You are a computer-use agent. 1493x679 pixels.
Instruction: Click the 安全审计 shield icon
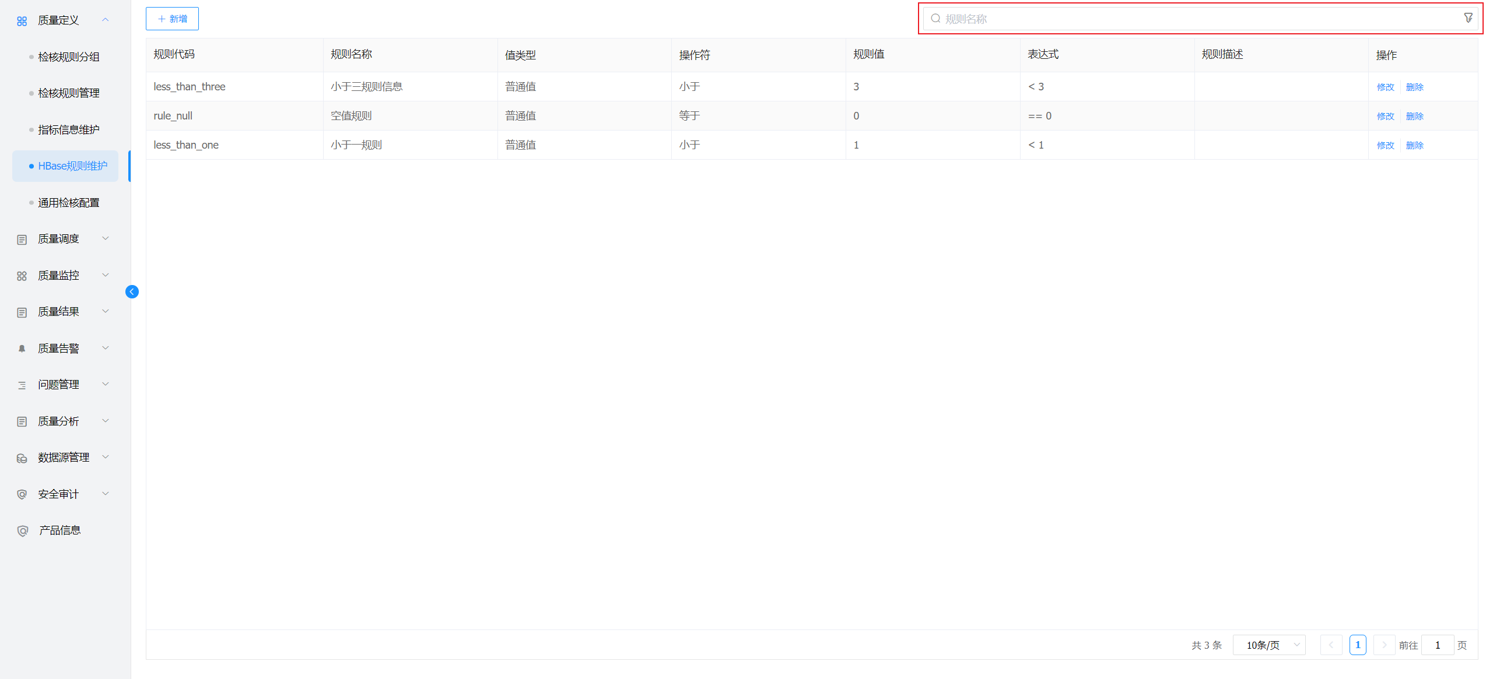pos(22,494)
